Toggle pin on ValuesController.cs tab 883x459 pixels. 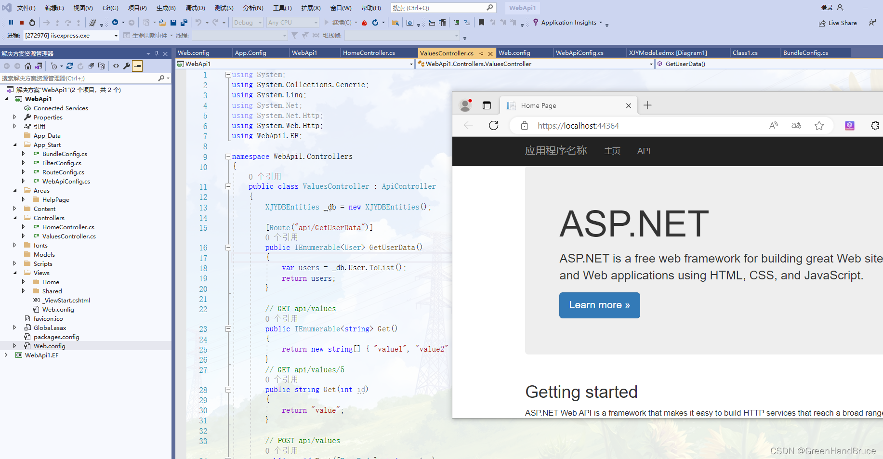coord(482,53)
